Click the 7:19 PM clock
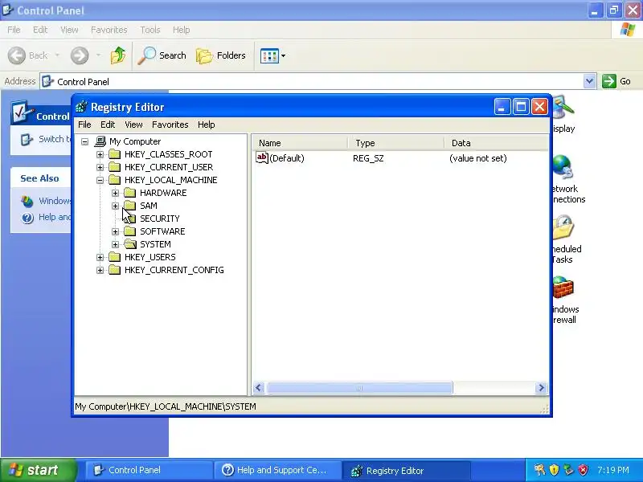The image size is (643, 482). [612, 470]
